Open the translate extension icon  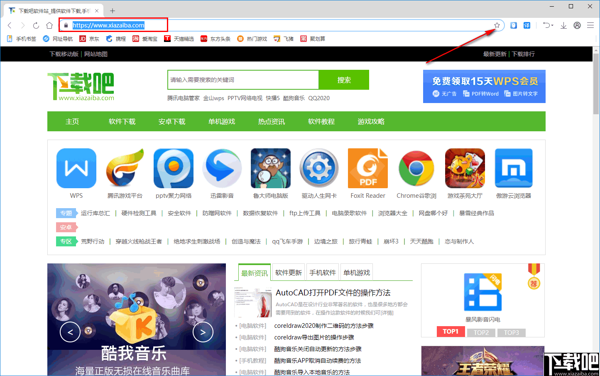click(x=527, y=25)
